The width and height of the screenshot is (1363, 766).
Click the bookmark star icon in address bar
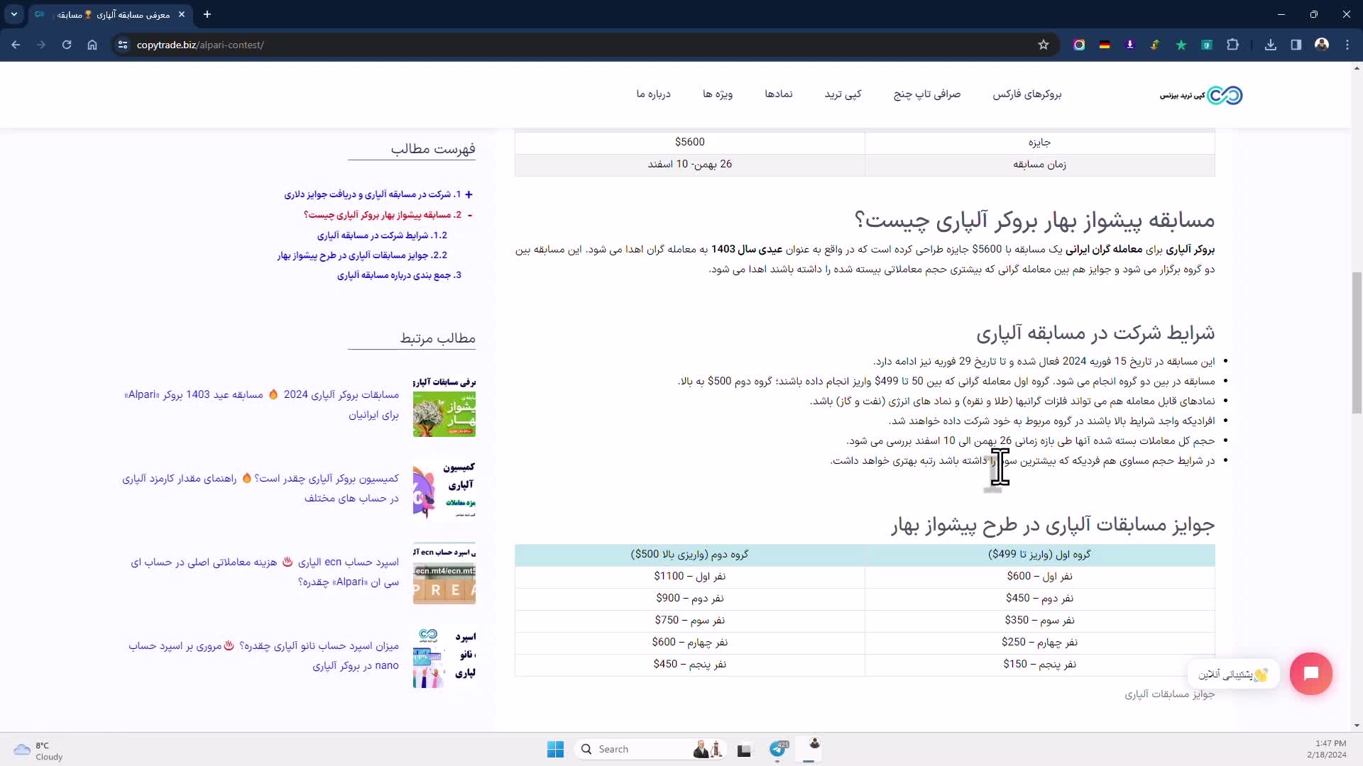1043,45
